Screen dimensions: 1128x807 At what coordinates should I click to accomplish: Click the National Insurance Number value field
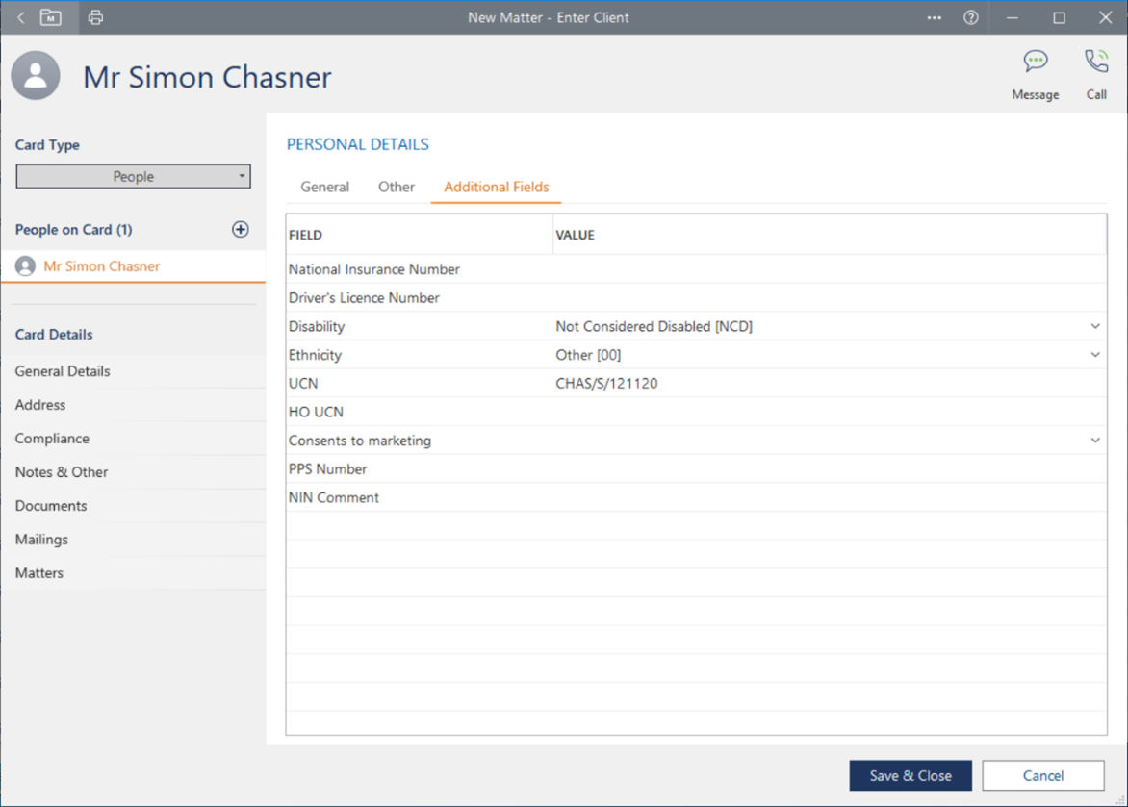(x=828, y=269)
